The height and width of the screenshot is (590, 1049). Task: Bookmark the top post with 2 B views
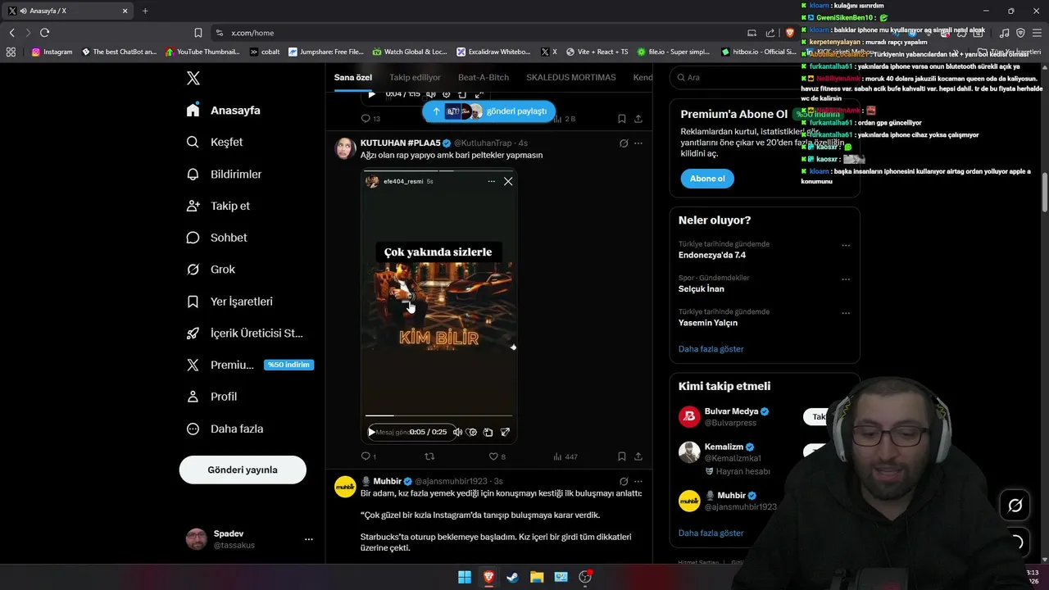pos(622,119)
